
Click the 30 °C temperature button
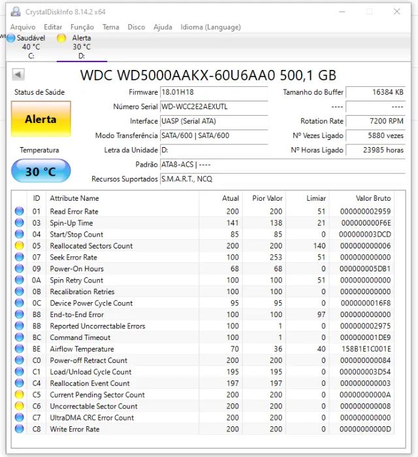[40, 171]
